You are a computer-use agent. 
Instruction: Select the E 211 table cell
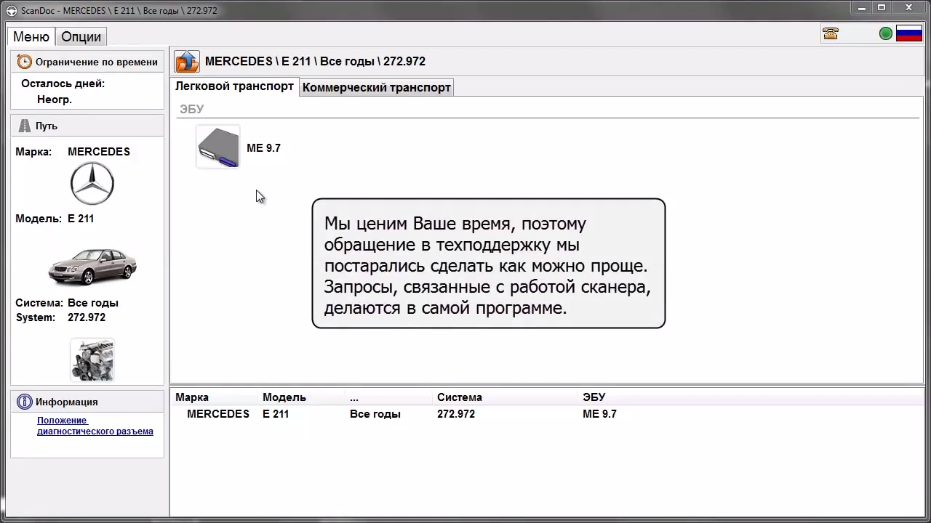pos(276,413)
